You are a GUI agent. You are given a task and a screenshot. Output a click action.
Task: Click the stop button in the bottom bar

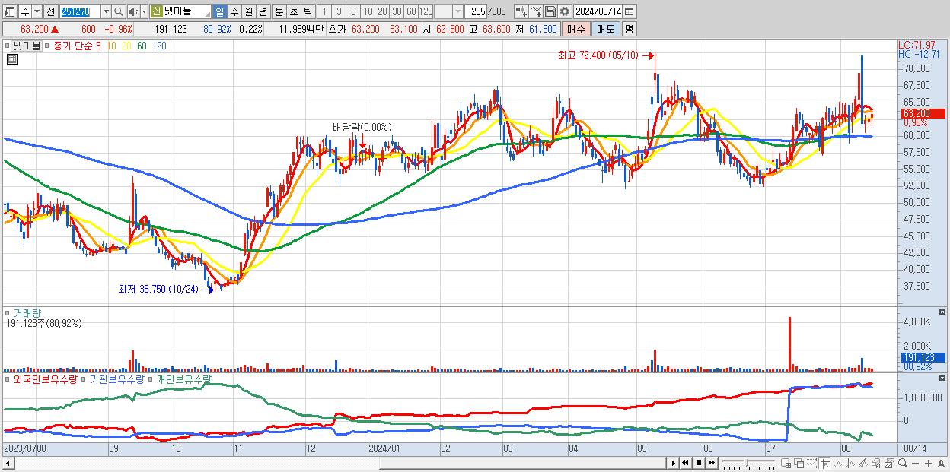699,463
